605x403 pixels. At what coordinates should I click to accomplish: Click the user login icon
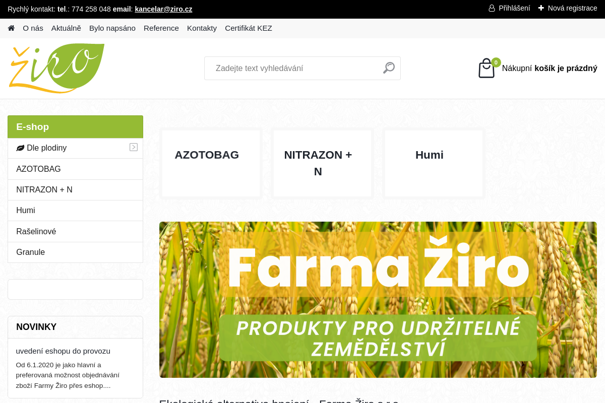tap(492, 8)
